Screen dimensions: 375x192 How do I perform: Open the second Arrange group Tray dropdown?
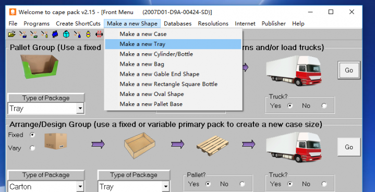(x=165, y=186)
